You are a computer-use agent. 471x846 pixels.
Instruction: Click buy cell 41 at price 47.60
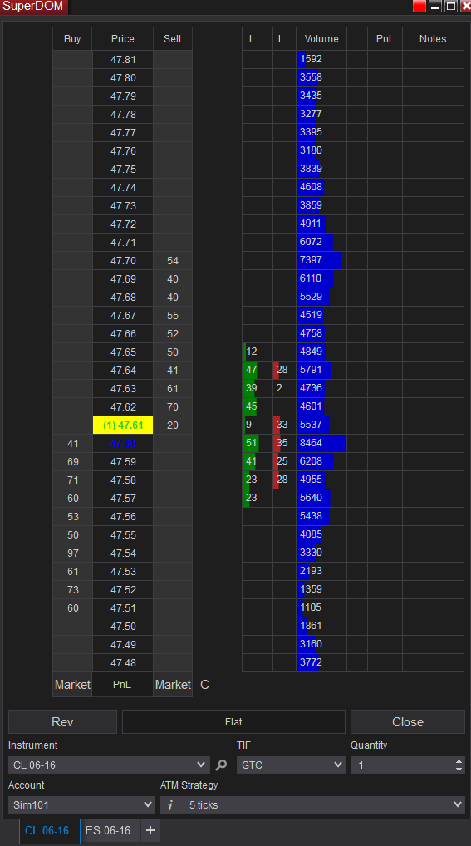73,444
